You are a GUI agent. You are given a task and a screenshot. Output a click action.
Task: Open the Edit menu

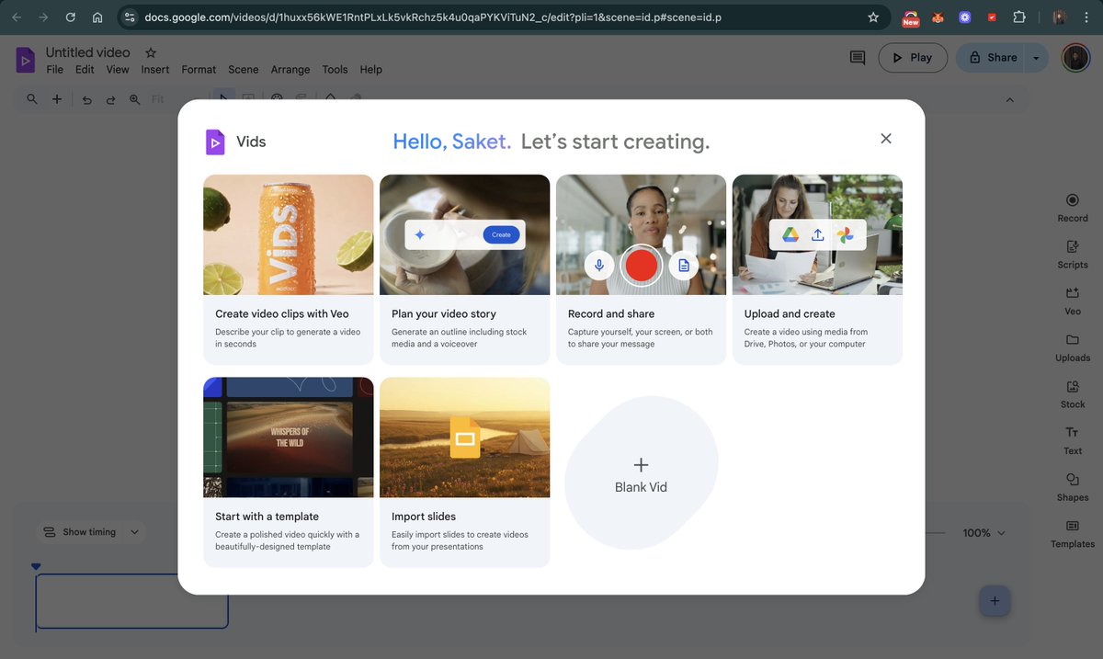click(85, 69)
